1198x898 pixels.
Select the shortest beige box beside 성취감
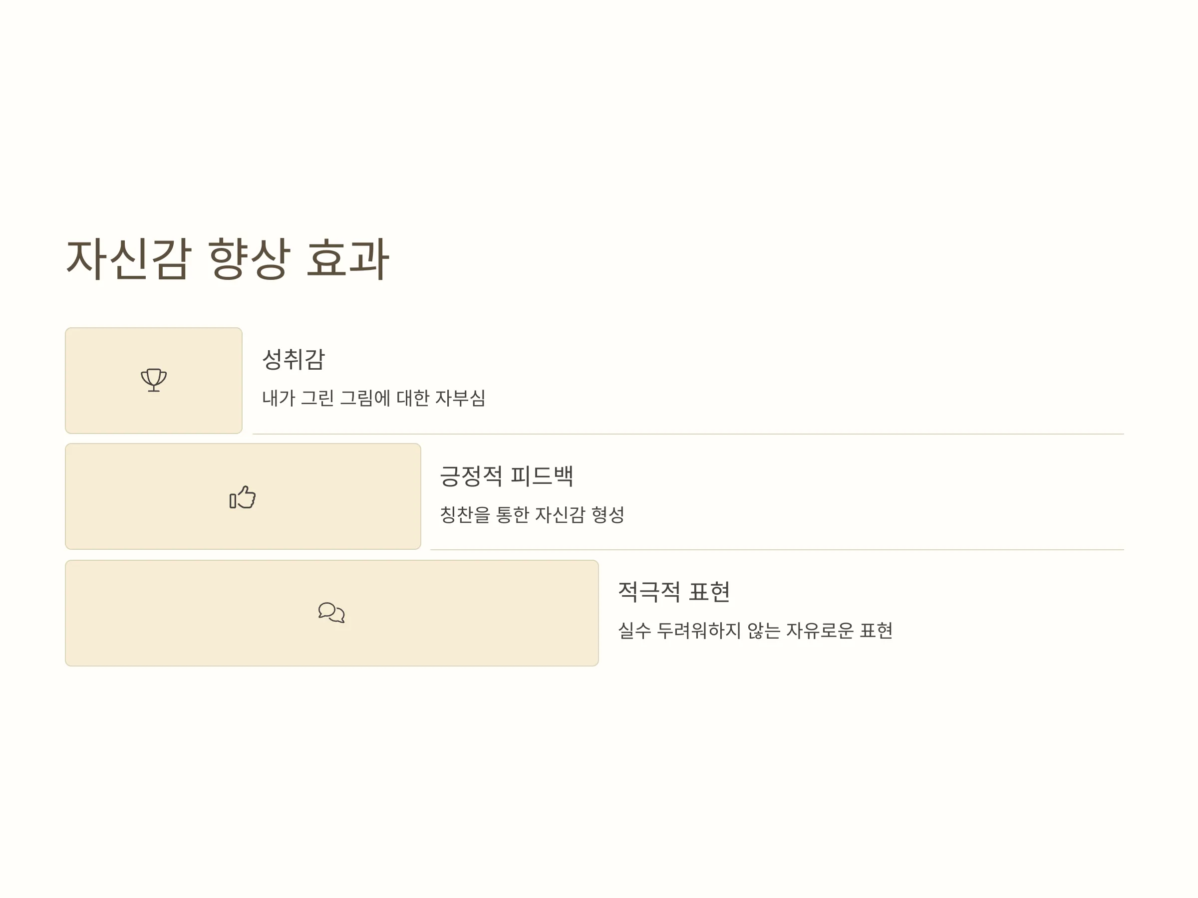[154, 381]
